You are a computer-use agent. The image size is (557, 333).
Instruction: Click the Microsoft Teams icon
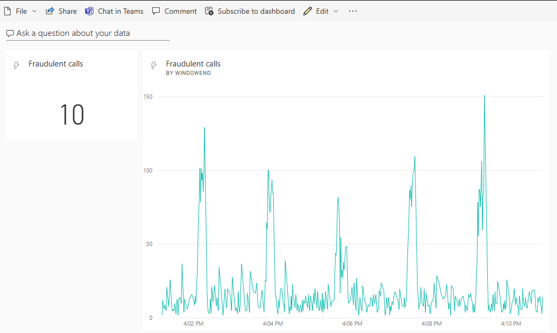click(89, 12)
